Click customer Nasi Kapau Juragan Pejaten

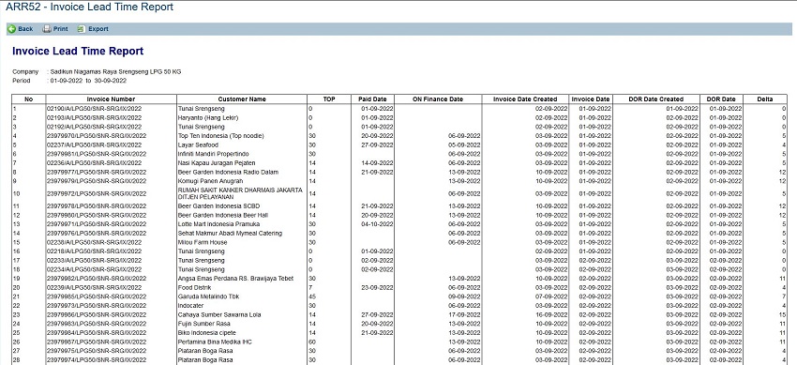tap(217, 162)
